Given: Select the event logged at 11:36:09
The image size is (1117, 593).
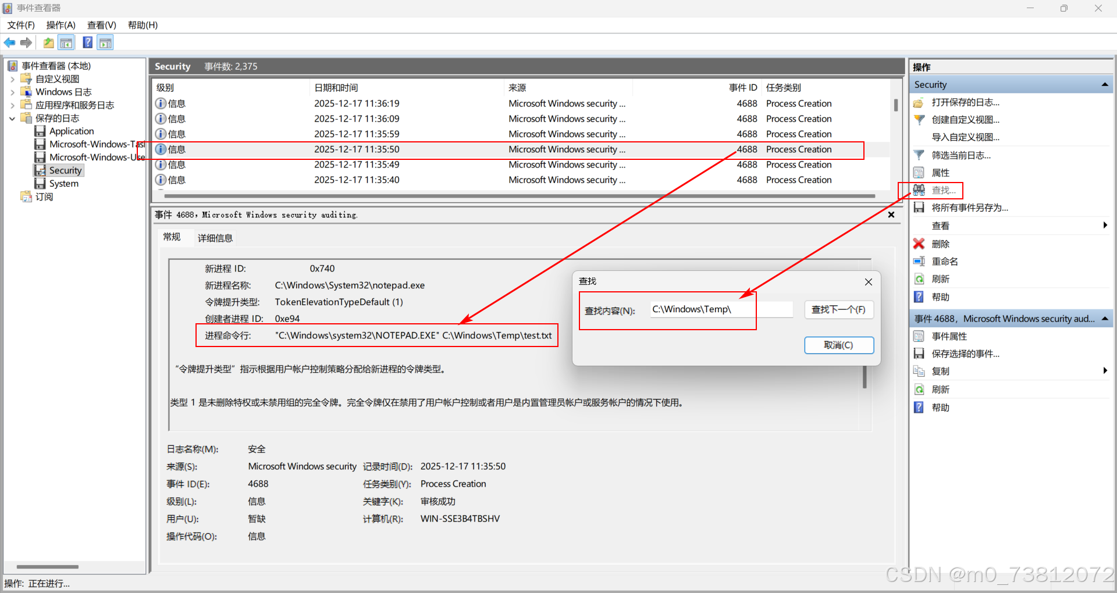Looking at the screenshot, I should pos(521,119).
